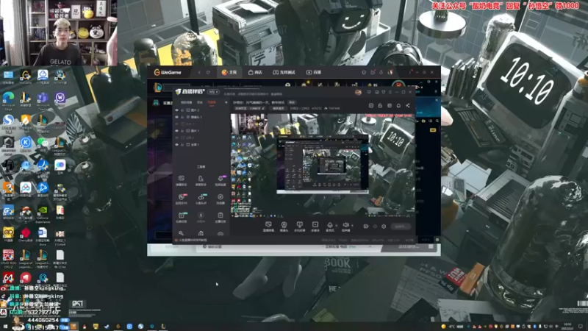
Task: Select the 摄像头 1 source row
Action: 201,117
